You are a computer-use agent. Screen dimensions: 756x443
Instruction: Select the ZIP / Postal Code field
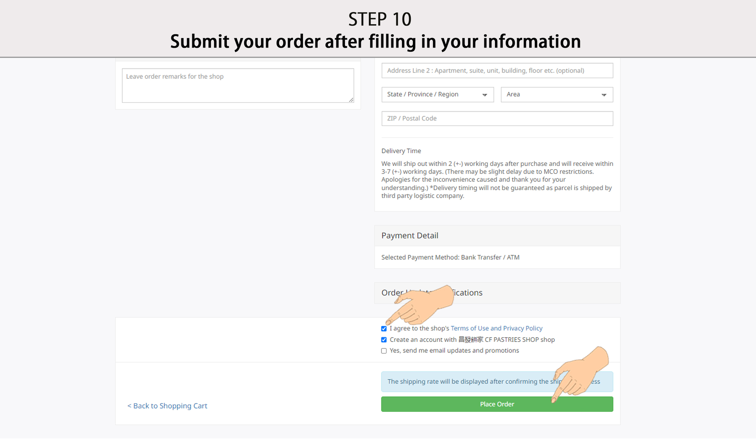497,119
